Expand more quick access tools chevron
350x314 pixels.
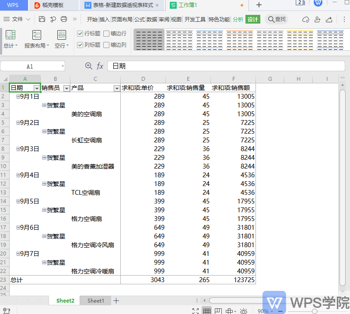click(x=74, y=19)
